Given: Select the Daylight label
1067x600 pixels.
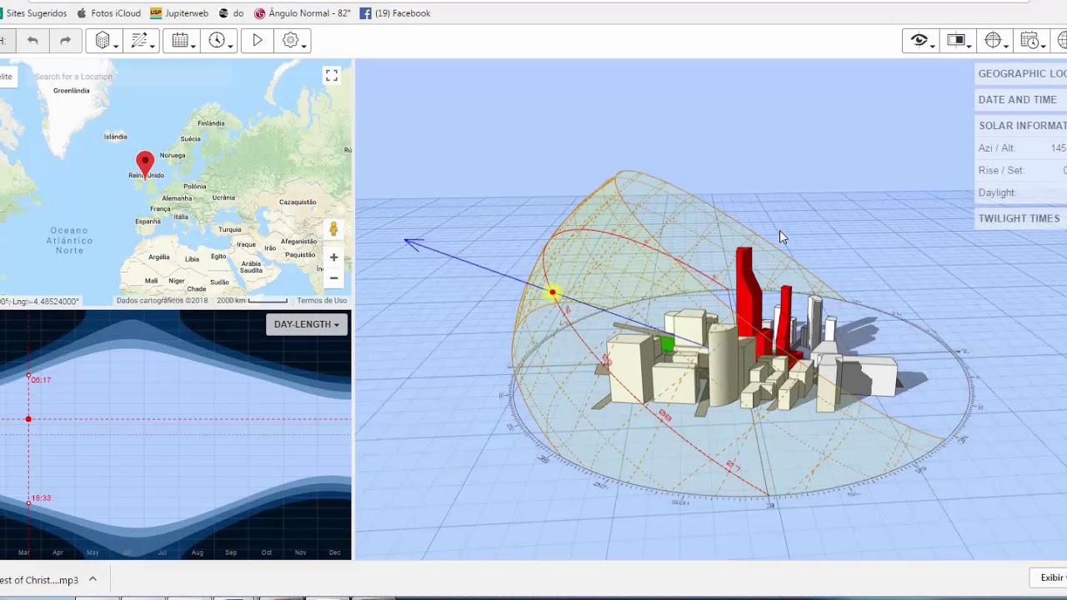Looking at the screenshot, I should pos(997,192).
